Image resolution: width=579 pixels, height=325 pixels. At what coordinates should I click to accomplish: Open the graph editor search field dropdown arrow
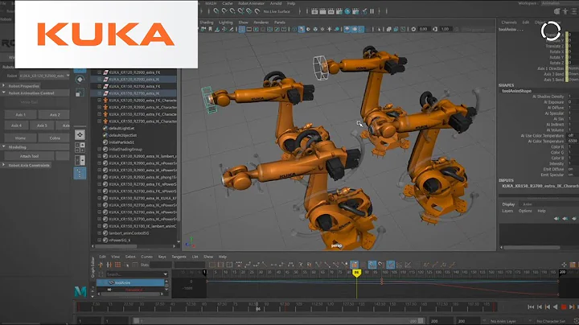[x=165, y=274]
